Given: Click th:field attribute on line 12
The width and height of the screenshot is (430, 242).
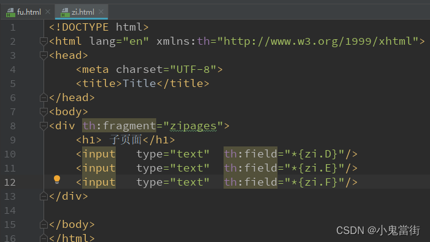Looking at the screenshot, I should (251, 182).
